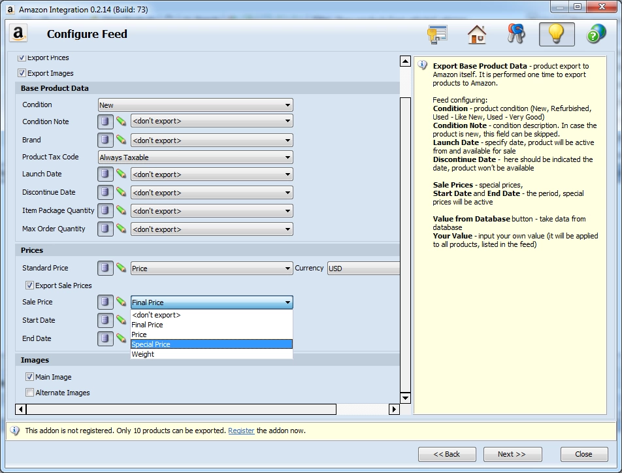Click database icon for End Date
The image size is (622, 473).
[x=105, y=338]
